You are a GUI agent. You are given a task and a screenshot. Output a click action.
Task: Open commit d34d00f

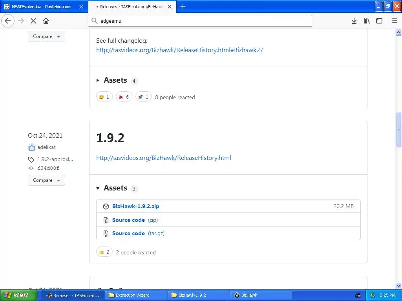pyautogui.click(x=48, y=168)
